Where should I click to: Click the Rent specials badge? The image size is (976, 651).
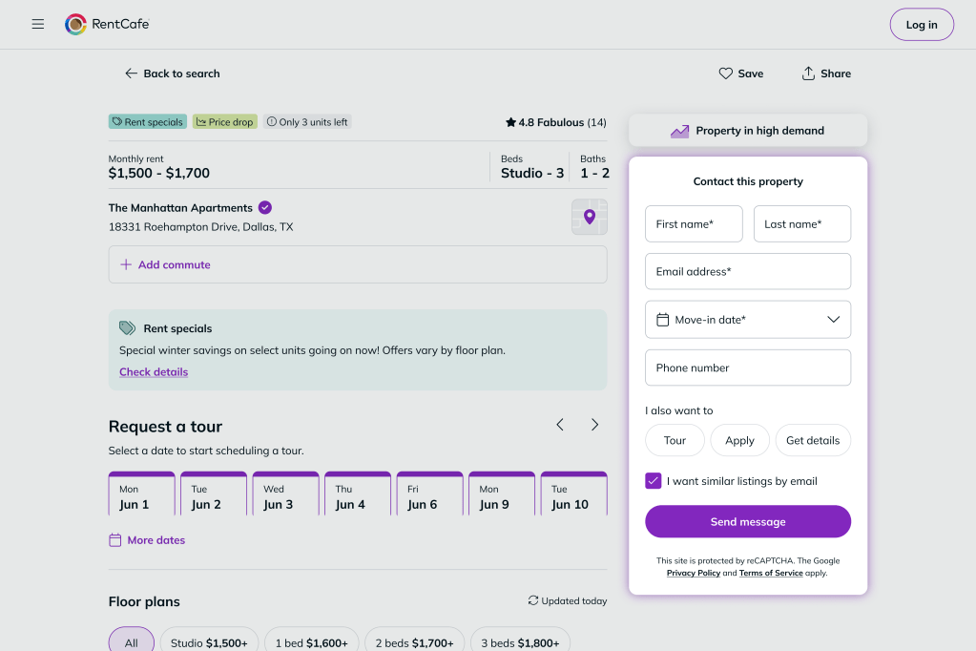click(148, 121)
